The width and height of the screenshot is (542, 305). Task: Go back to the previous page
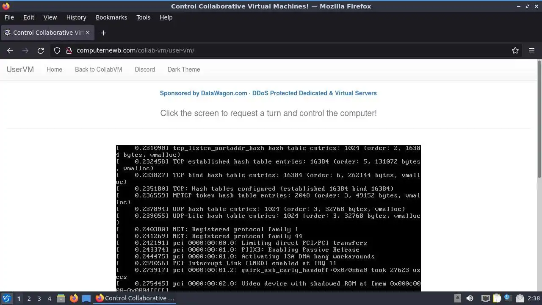(10, 50)
